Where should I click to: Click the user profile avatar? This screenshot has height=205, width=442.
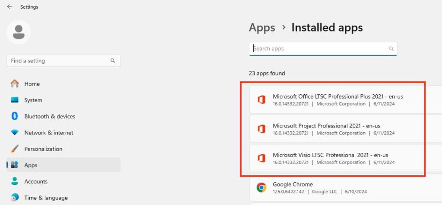(19, 32)
